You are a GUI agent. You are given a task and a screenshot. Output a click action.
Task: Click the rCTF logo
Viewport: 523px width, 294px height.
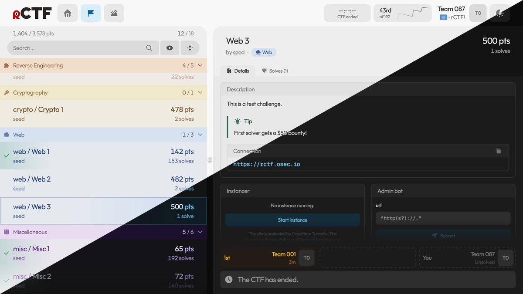pos(32,14)
